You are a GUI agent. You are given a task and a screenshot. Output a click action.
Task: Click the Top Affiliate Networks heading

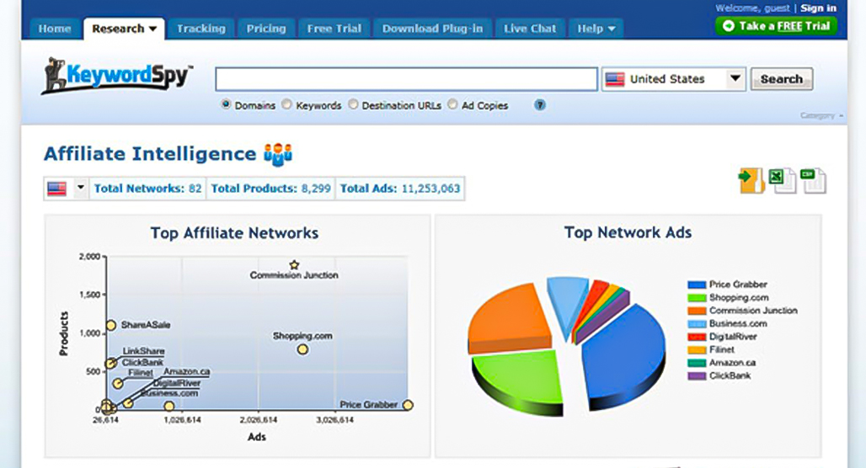235,233
